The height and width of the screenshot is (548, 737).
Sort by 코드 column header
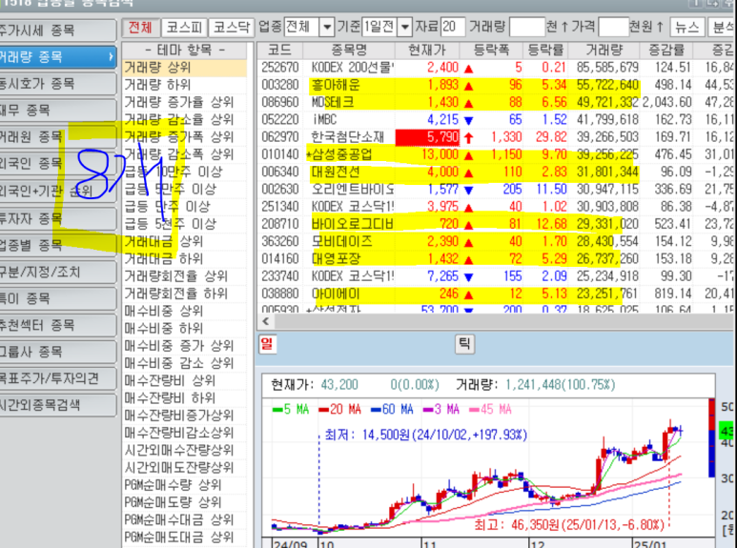coord(280,50)
